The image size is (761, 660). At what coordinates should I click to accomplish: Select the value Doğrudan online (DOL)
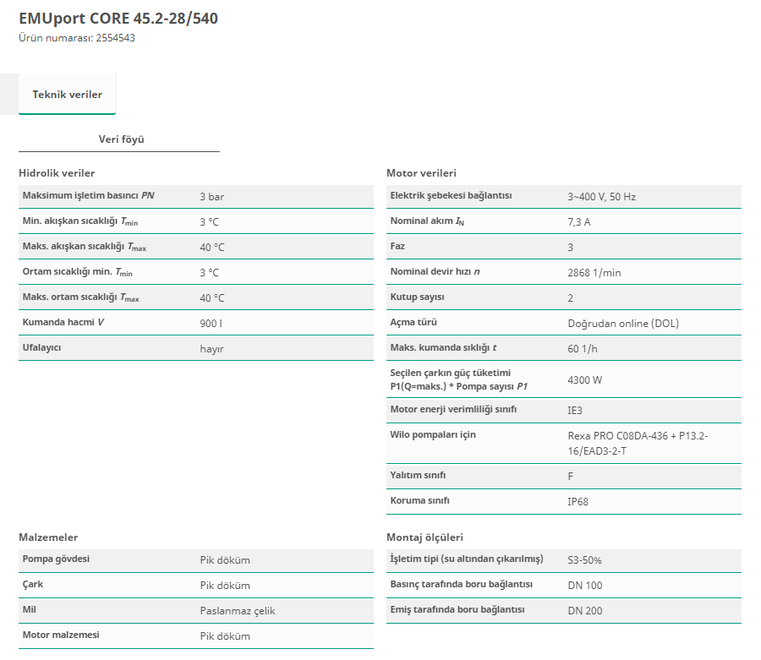click(623, 324)
